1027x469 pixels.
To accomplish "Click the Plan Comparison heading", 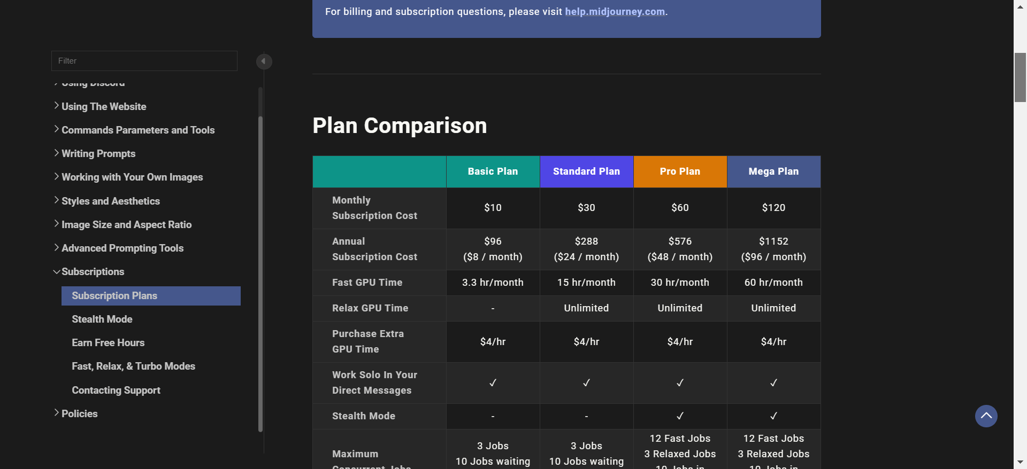I will pyautogui.click(x=400, y=126).
